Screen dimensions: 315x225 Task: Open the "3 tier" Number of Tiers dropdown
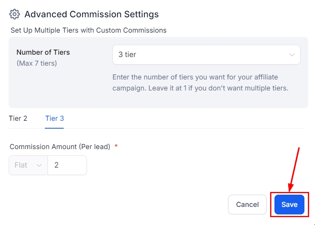(x=206, y=55)
